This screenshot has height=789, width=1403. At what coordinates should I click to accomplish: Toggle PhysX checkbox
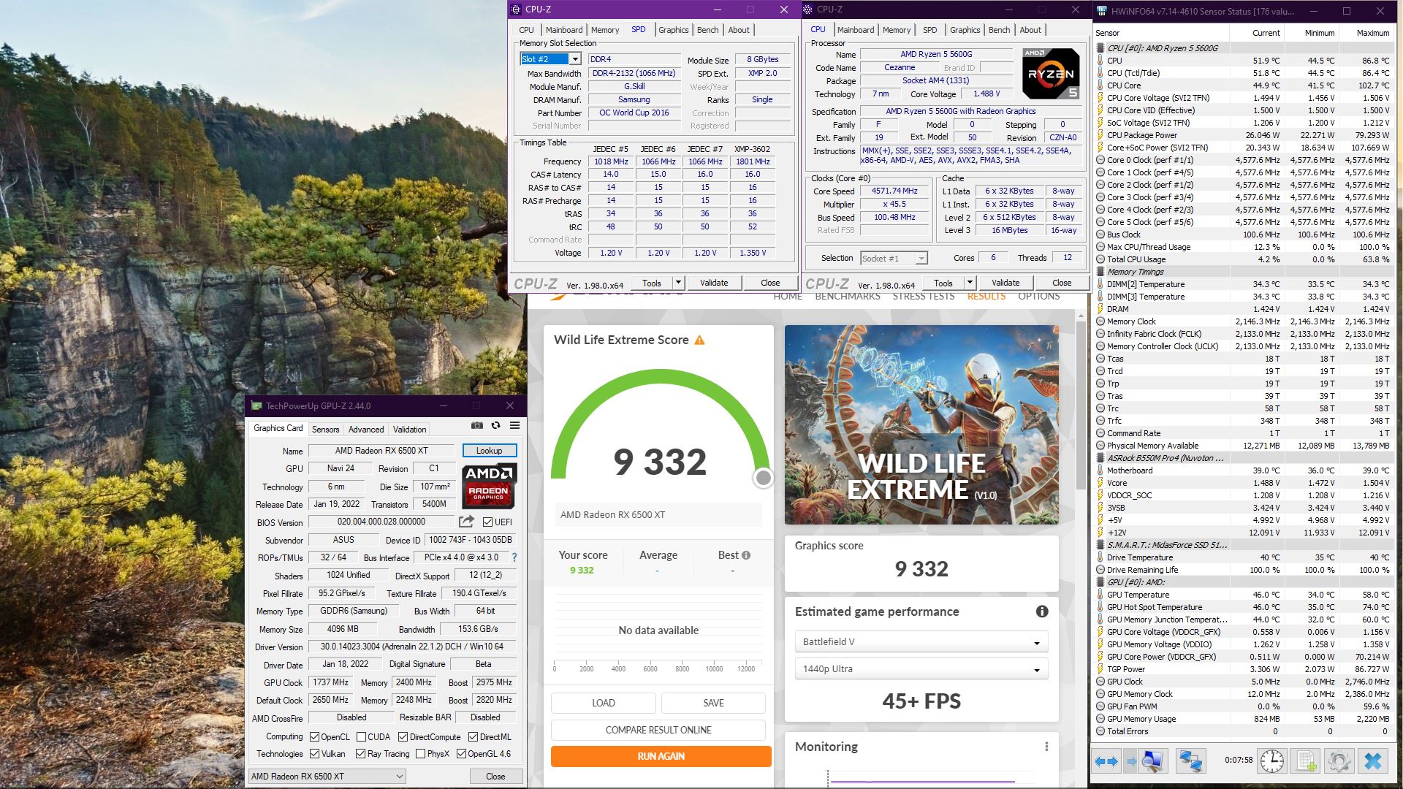(x=420, y=753)
